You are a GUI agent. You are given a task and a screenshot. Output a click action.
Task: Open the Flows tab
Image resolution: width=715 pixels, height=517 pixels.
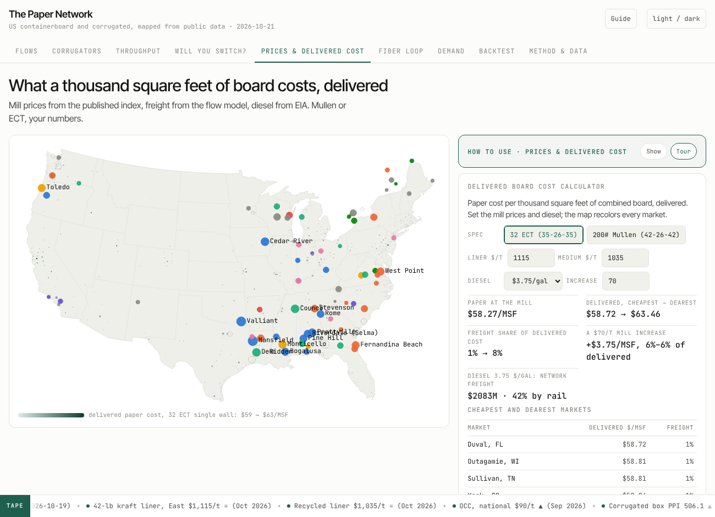click(x=26, y=51)
